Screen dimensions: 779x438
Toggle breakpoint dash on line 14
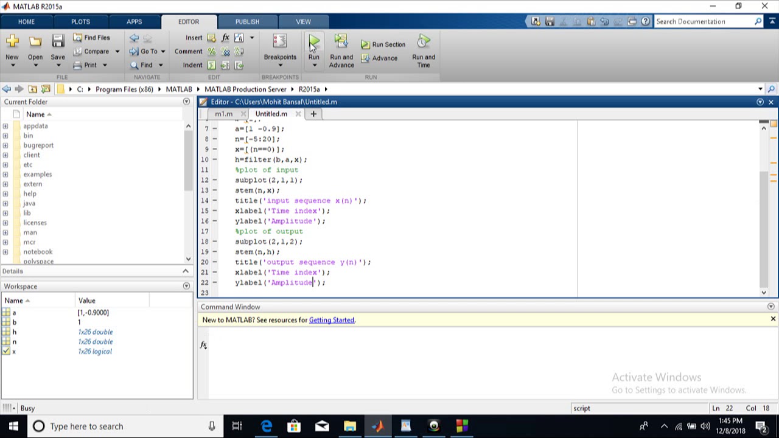[214, 201]
